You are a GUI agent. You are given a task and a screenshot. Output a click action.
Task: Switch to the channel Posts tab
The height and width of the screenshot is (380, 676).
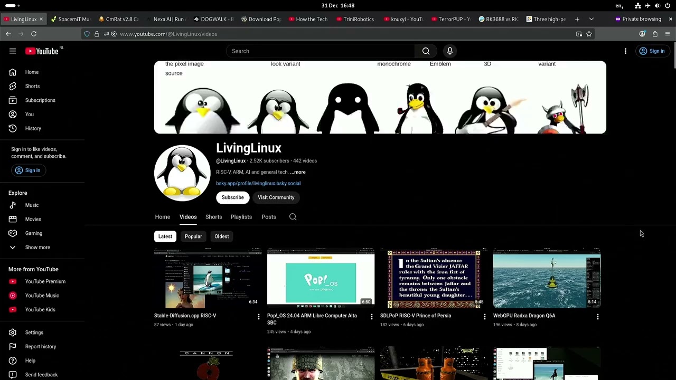pyautogui.click(x=269, y=217)
